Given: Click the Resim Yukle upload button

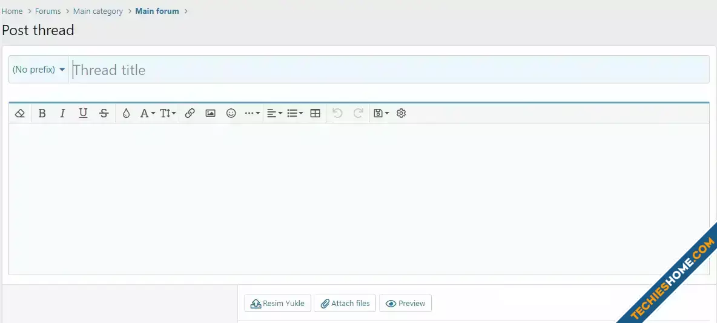Looking at the screenshot, I should pos(277,304).
